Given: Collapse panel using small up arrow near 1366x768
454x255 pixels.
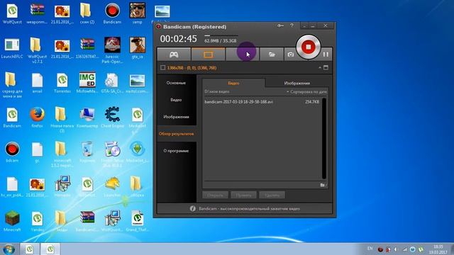Looking at the screenshot, I should click(320, 68).
